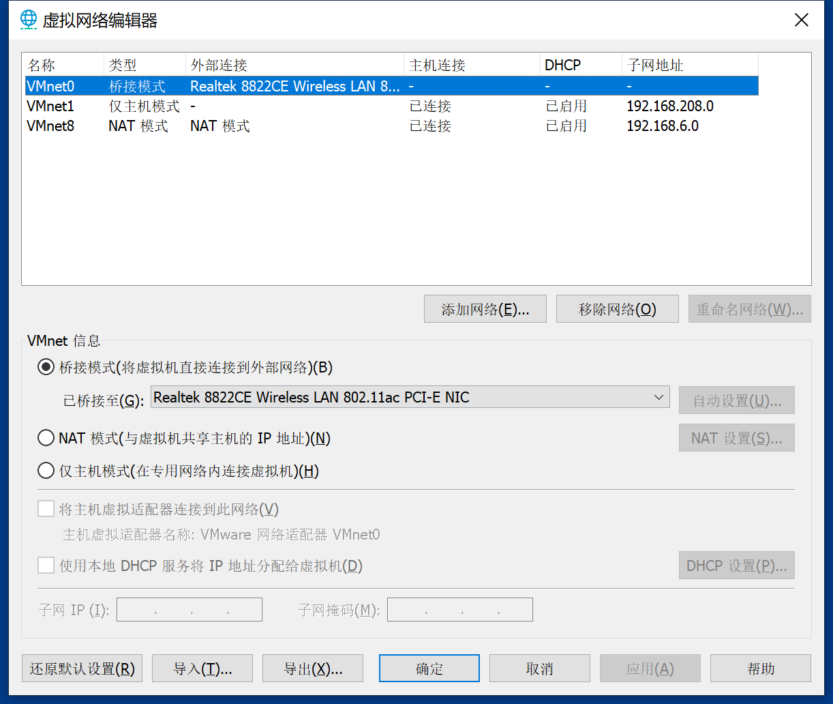Toggle 使用本地 DHCP 服务 checkbox
Image resolution: width=833 pixels, height=704 pixels.
(x=46, y=566)
